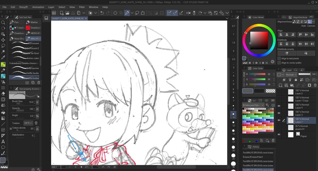Select the Lasso selection tool
318x171 pixels.
pyautogui.click(x=3, y=46)
